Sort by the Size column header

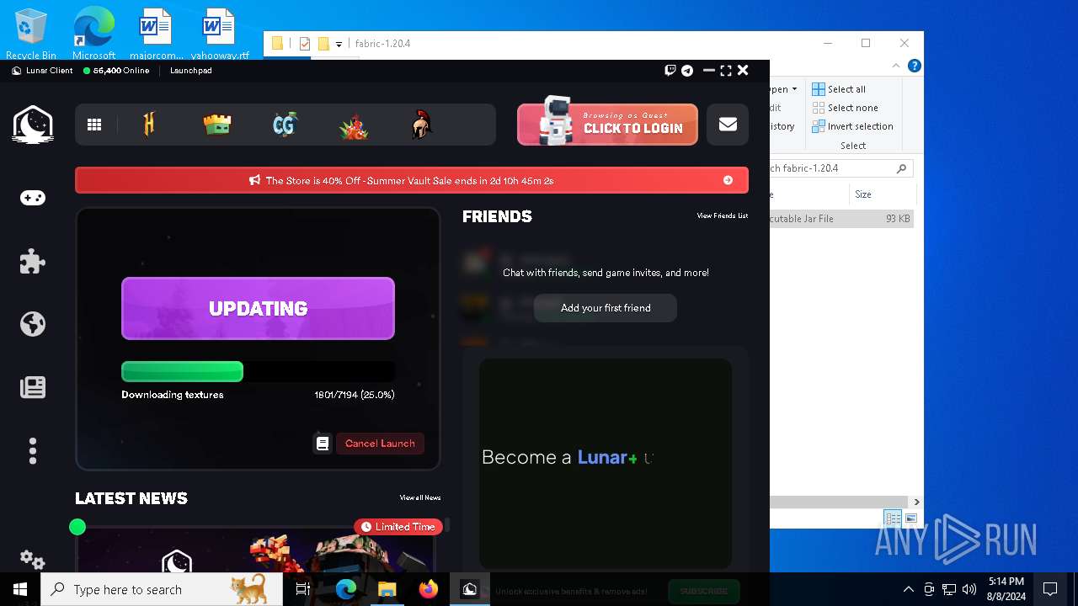coord(881,194)
